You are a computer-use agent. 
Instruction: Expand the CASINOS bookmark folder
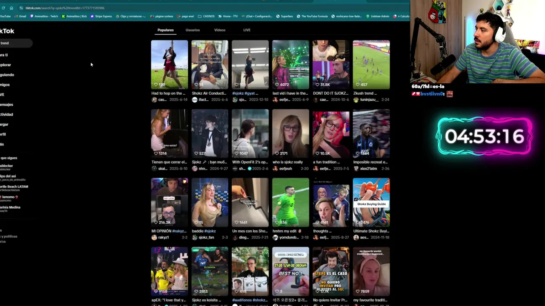click(206, 16)
